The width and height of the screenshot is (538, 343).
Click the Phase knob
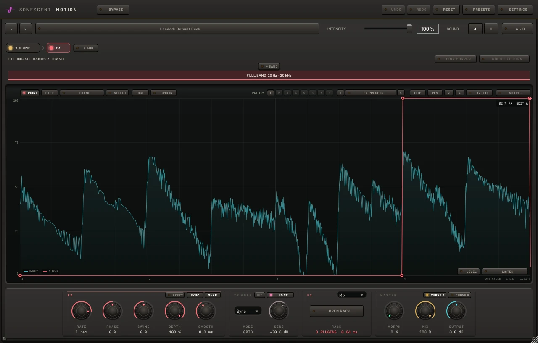pos(112,311)
